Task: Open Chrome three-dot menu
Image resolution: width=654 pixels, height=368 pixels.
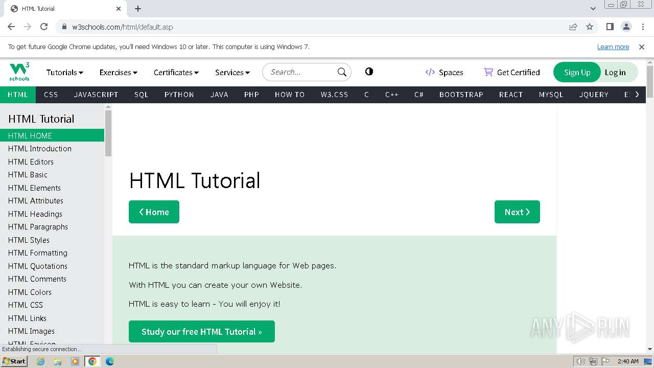Action: click(x=642, y=27)
